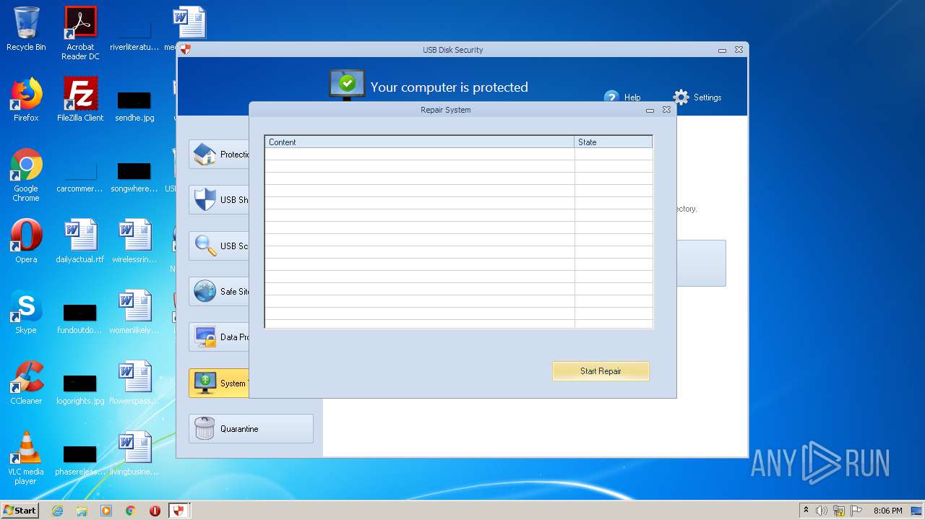
Task: Open Internet Explorer from taskbar
Action: tap(57, 511)
